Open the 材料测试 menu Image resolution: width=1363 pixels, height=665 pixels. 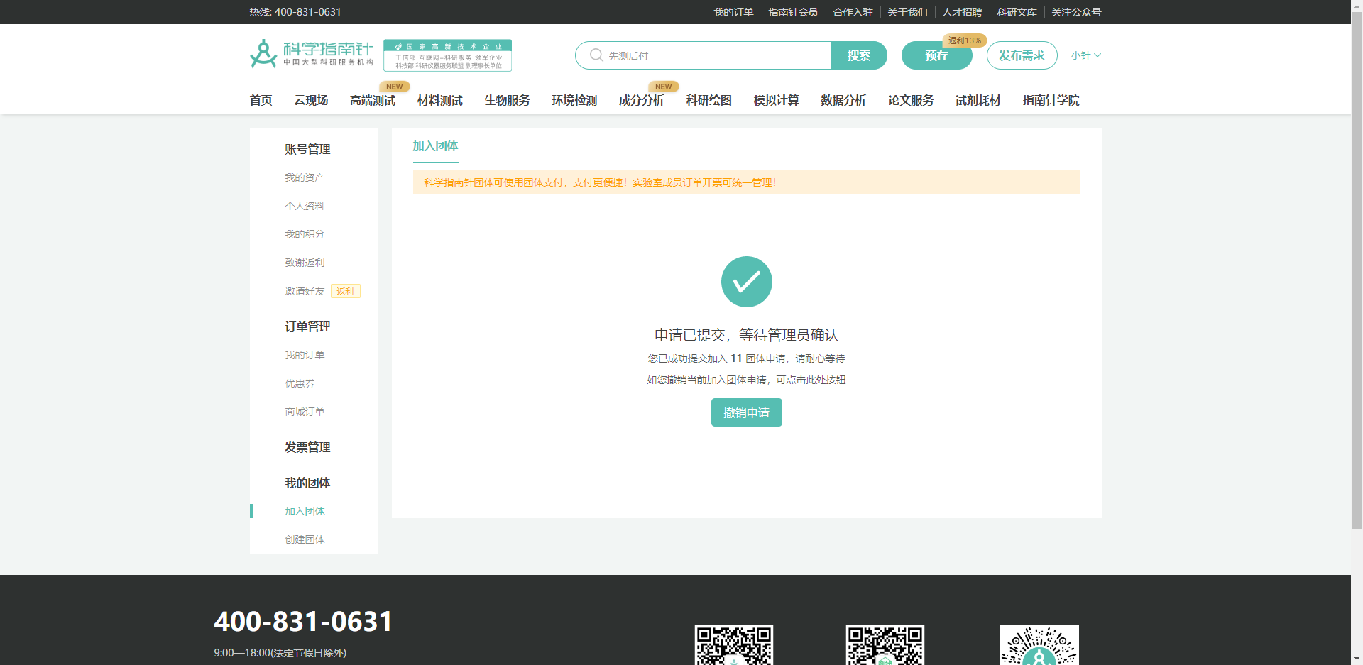pos(439,100)
